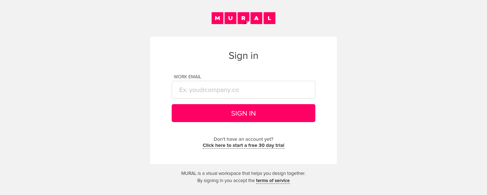
Task: Click the "visual workspace" tagline sentence
Action: [243, 173]
